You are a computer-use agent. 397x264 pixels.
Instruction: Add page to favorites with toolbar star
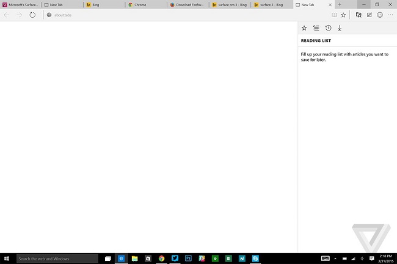tap(343, 15)
